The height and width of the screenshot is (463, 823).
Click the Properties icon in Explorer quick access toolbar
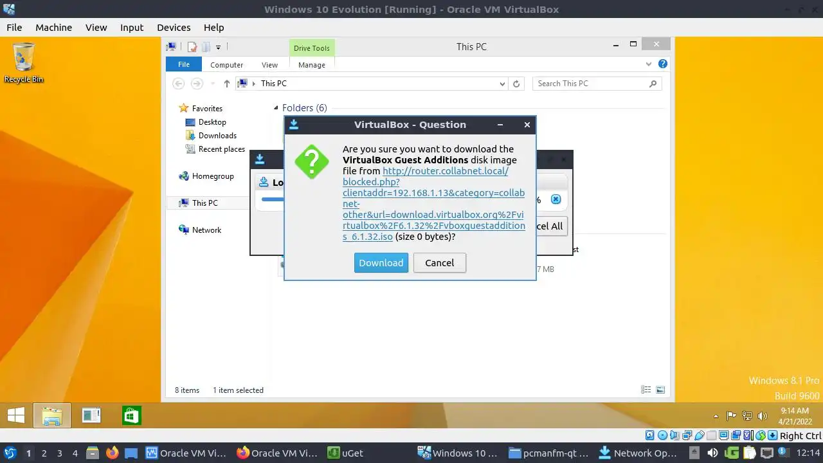pos(192,46)
